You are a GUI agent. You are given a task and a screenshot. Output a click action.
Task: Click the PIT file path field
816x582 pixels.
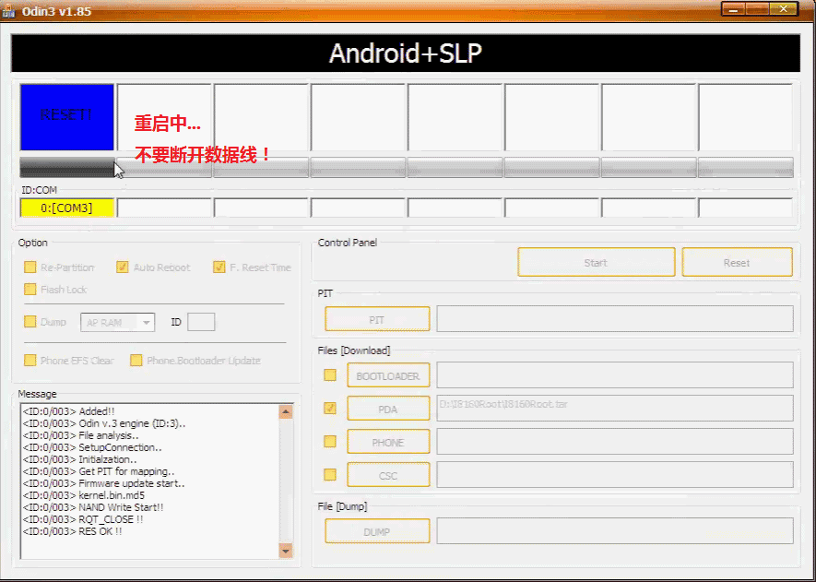[615, 319]
